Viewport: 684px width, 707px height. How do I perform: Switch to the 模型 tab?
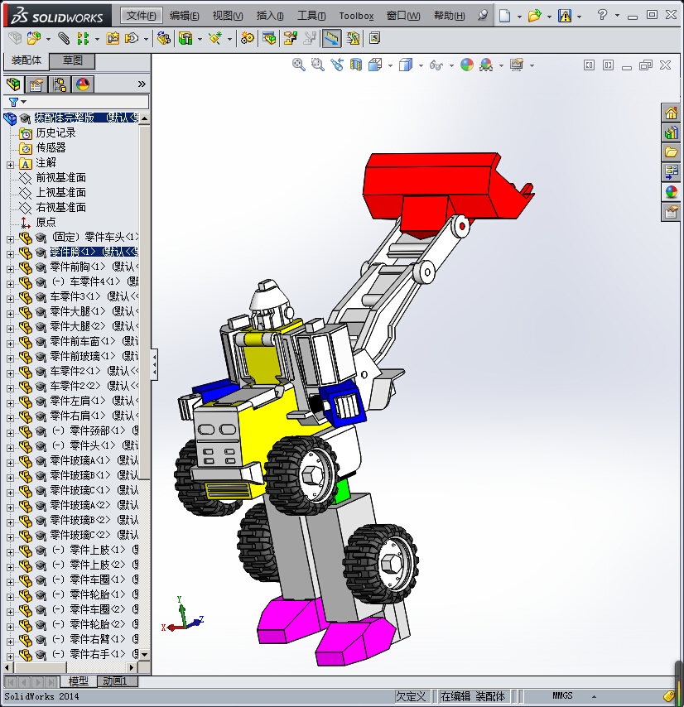click(x=78, y=681)
